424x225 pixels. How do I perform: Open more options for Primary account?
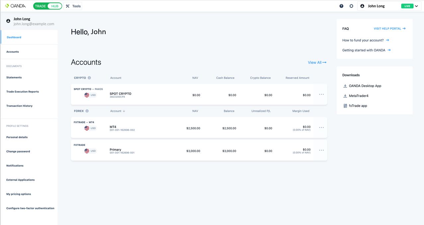coord(321,150)
